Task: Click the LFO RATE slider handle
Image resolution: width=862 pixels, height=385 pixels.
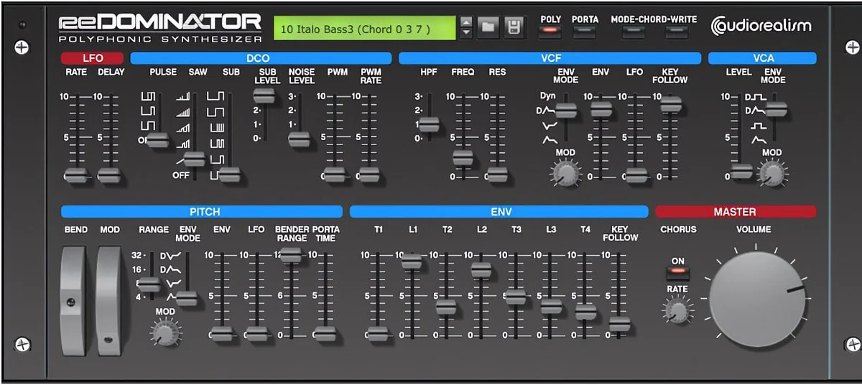Action: click(75, 175)
